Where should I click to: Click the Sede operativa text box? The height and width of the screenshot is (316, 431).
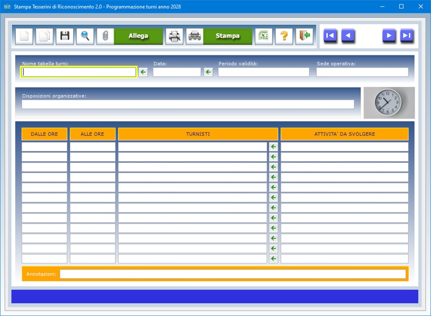(x=362, y=72)
